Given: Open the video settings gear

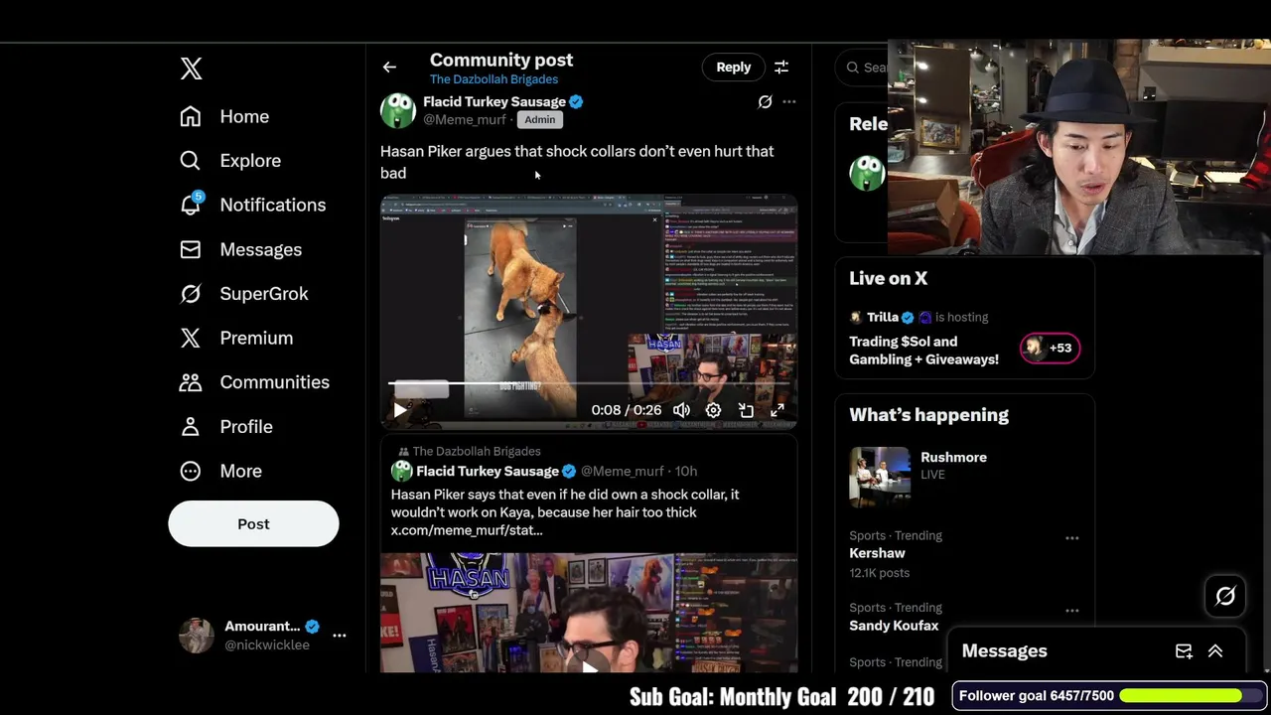Looking at the screenshot, I should [x=713, y=410].
